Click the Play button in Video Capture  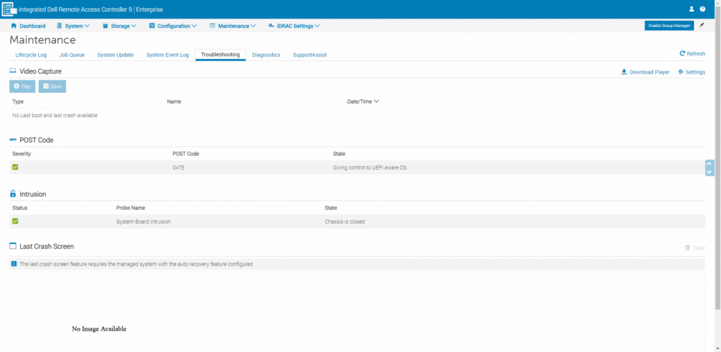pos(22,86)
